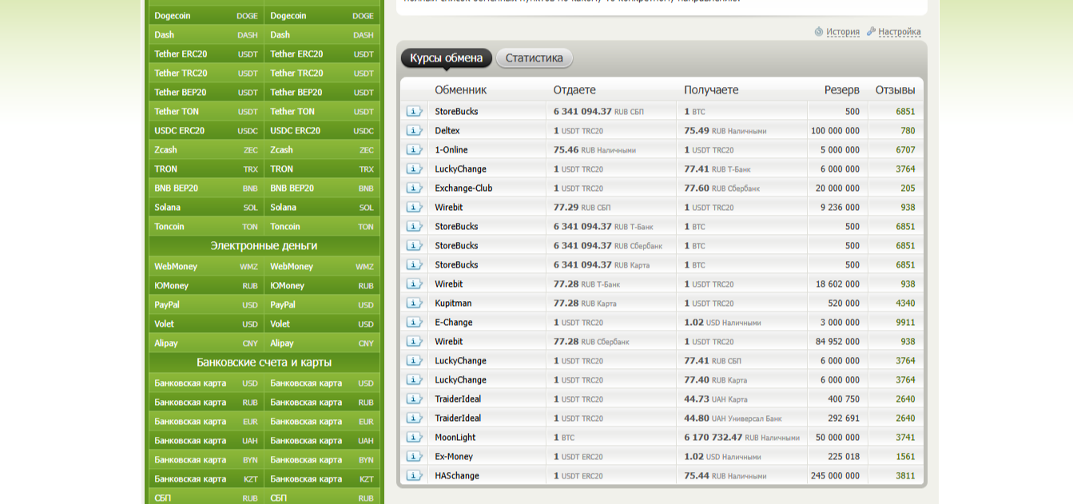The image size is (1073, 504).
Task: Open the История link
Action: pyautogui.click(x=843, y=32)
